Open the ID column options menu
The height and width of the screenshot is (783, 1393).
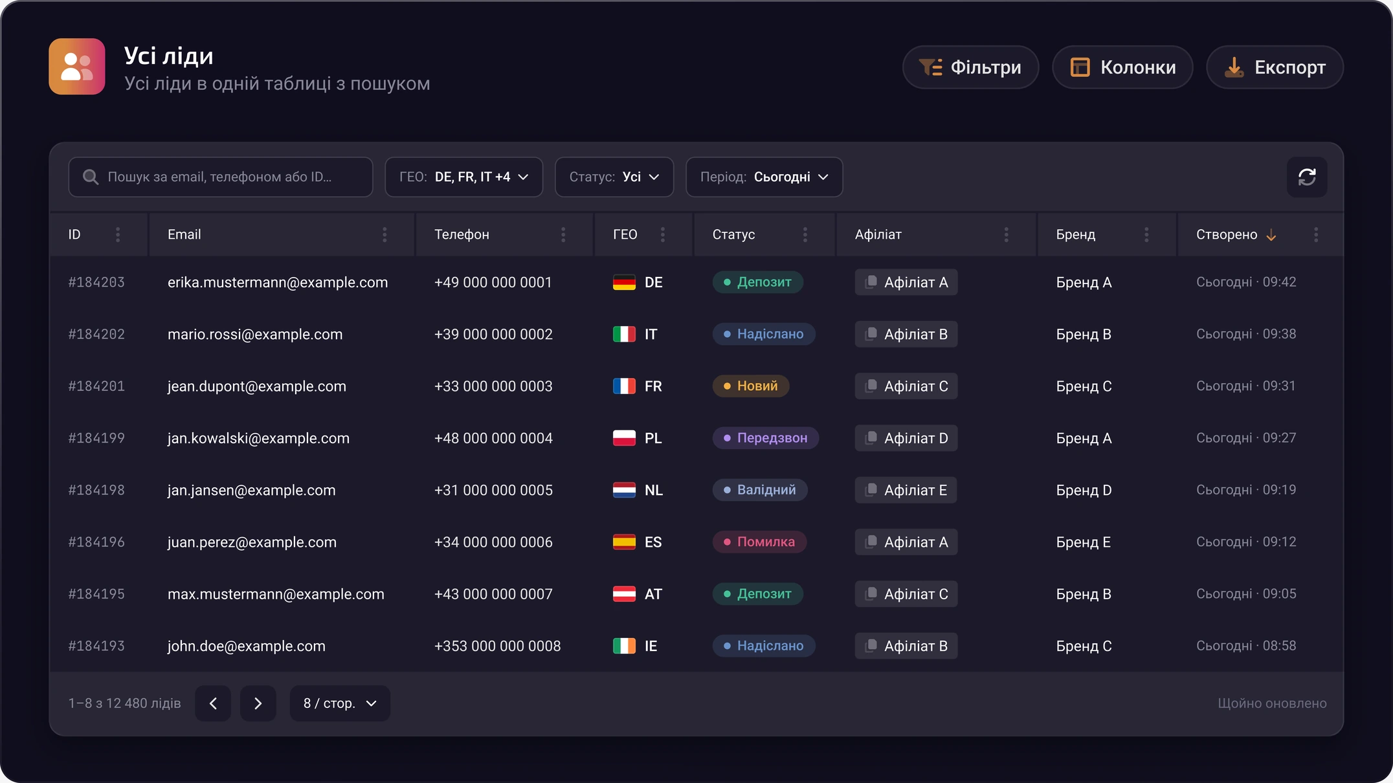coord(117,234)
